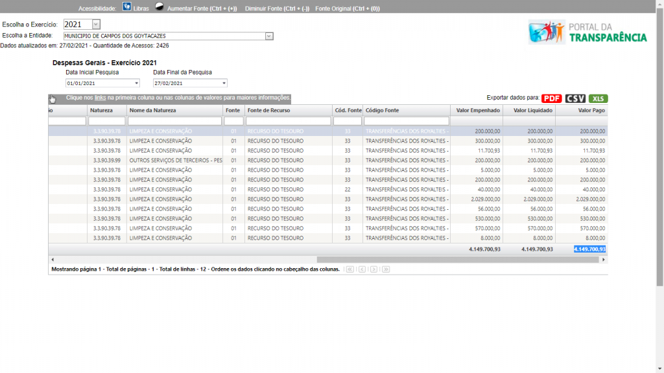
Task: Click the Libras text link
Action: [x=141, y=8]
